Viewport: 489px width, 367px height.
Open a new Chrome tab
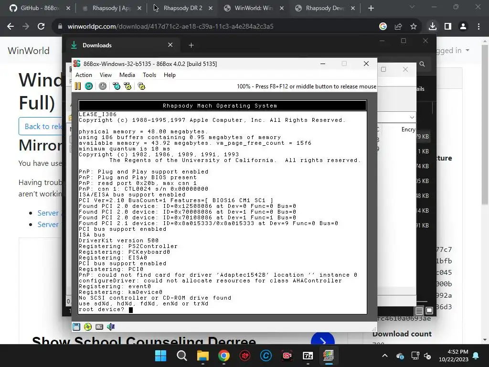click(x=371, y=8)
